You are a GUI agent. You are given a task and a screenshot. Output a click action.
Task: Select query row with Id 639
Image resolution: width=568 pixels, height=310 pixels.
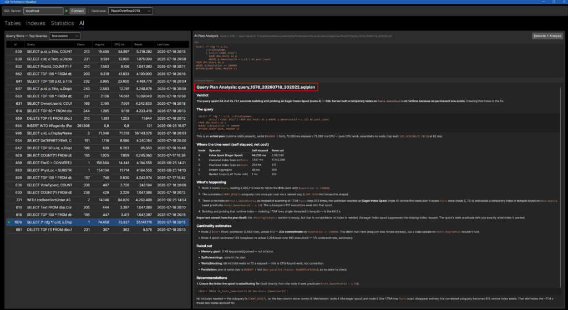[98, 52]
